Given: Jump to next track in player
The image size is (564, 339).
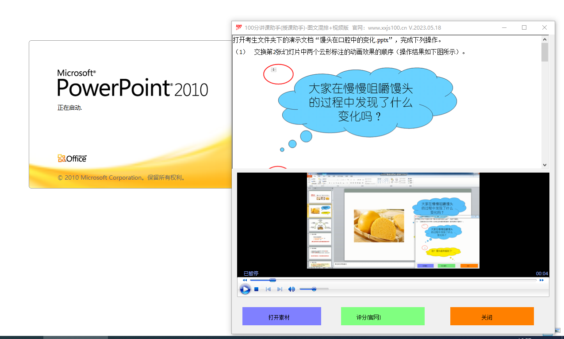Looking at the screenshot, I should (x=280, y=289).
